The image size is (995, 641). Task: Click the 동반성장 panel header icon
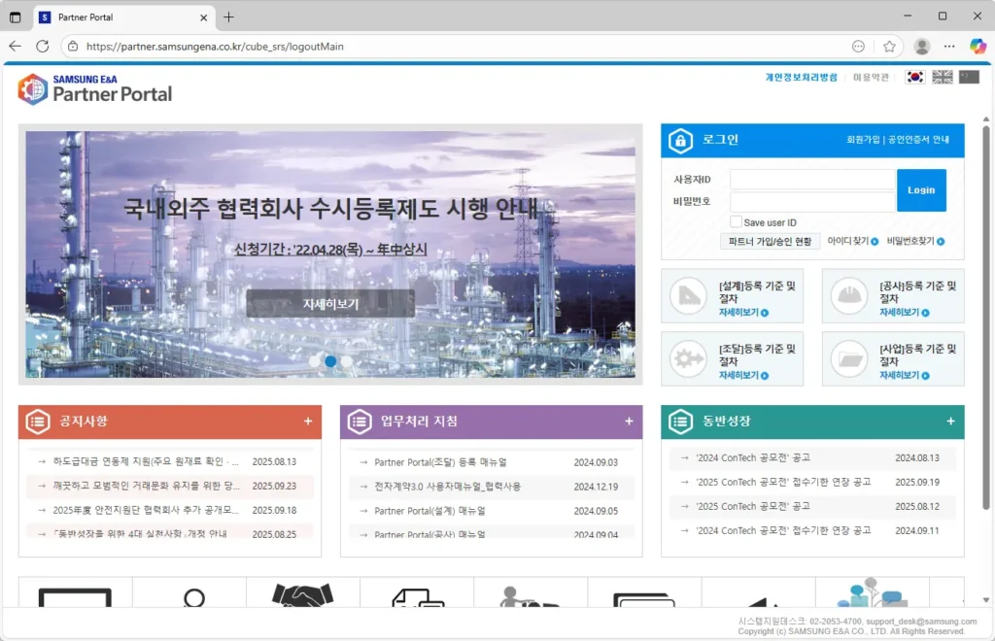[x=680, y=422]
